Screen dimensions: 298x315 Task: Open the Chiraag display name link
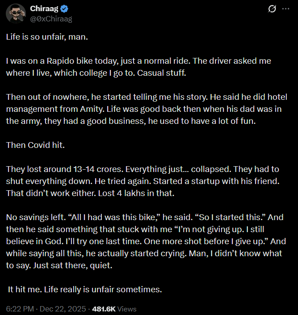click(44, 9)
